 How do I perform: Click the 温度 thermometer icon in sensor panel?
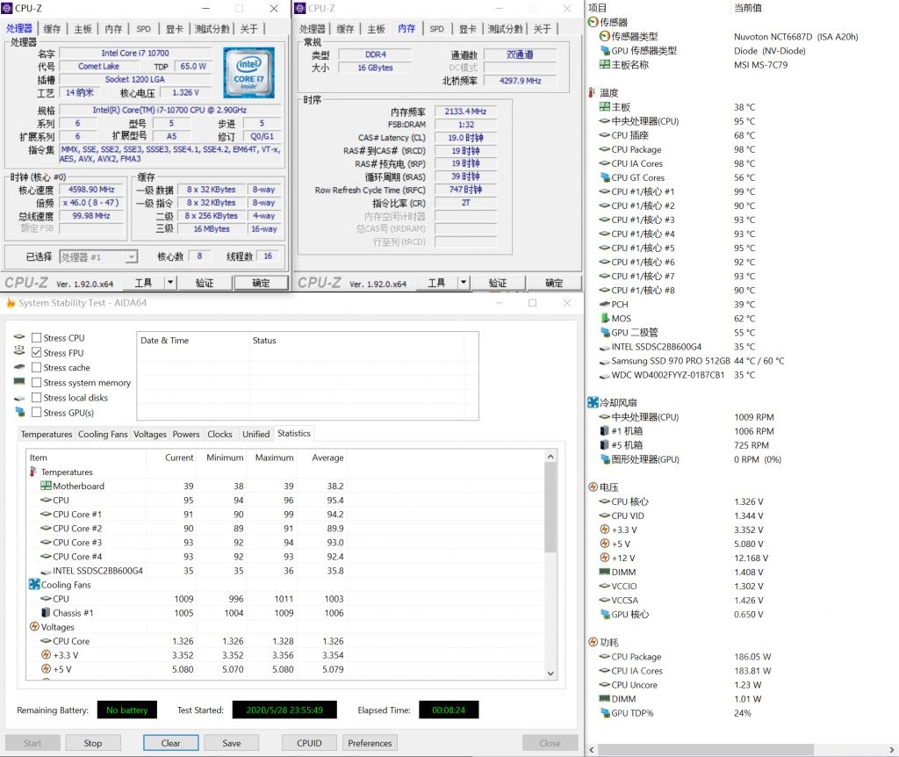pos(593,93)
